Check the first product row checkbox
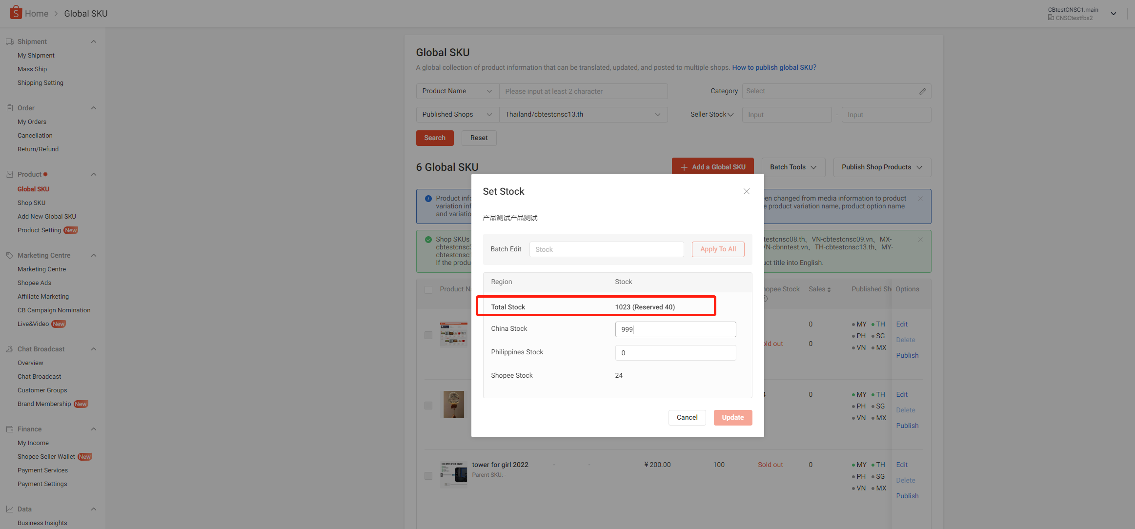 (x=428, y=335)
